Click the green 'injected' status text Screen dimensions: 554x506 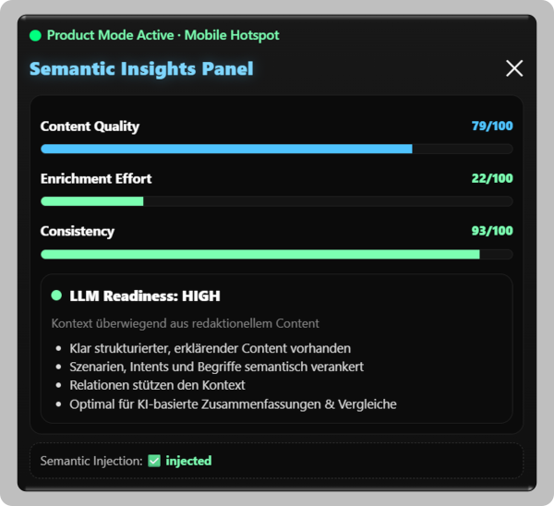pos(188,460)
